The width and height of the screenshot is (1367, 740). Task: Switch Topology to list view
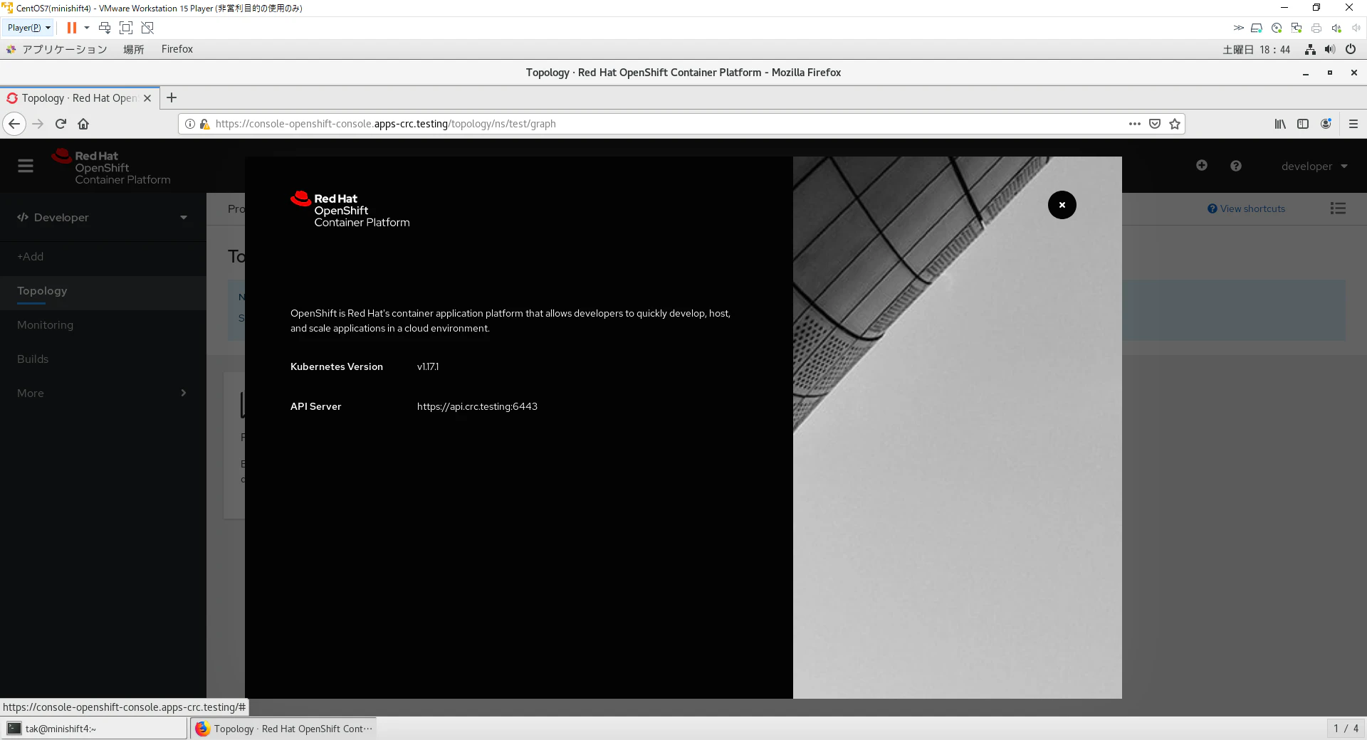(1338, 208)
